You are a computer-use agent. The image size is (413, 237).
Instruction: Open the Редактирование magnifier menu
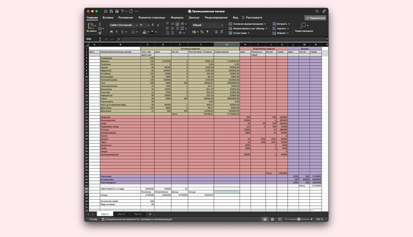pyautogui.click(x=304, y=27)
